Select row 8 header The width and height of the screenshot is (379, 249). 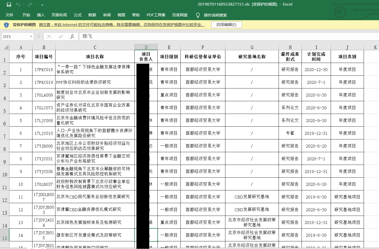tap(5, 146)
